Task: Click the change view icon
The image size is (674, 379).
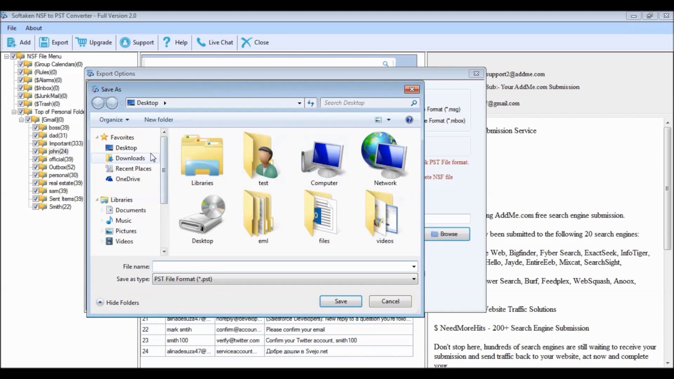Action: tap(378, 120)
